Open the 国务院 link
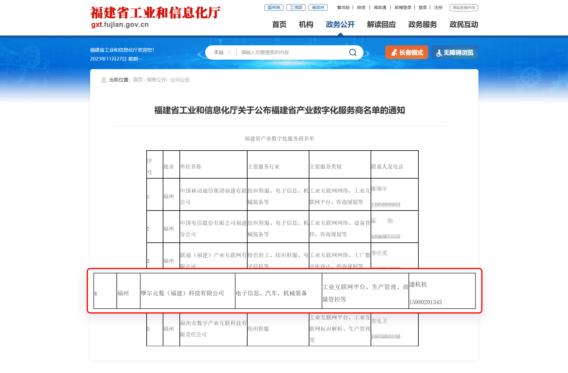Screen dimensions: 568x373 (274, 7)
